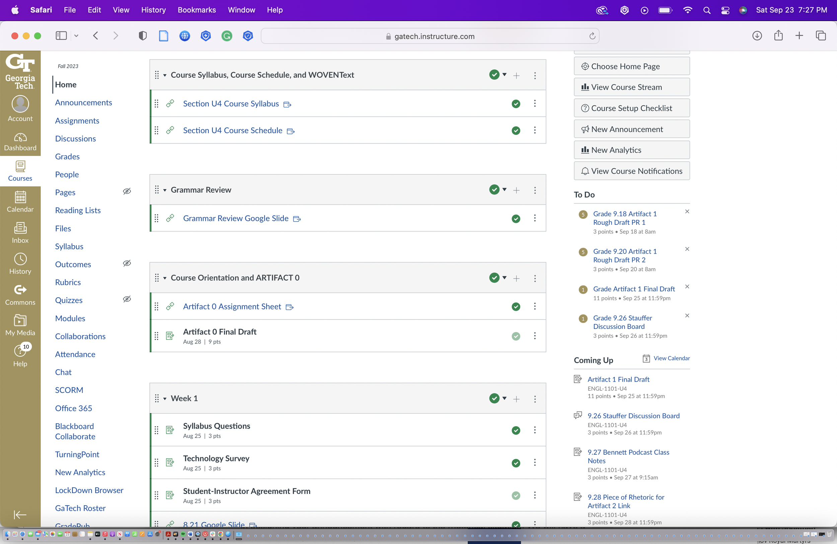Open the Calendar in global navigation
Viewport: 837px width, 544px height.
(x=20, y=202)
